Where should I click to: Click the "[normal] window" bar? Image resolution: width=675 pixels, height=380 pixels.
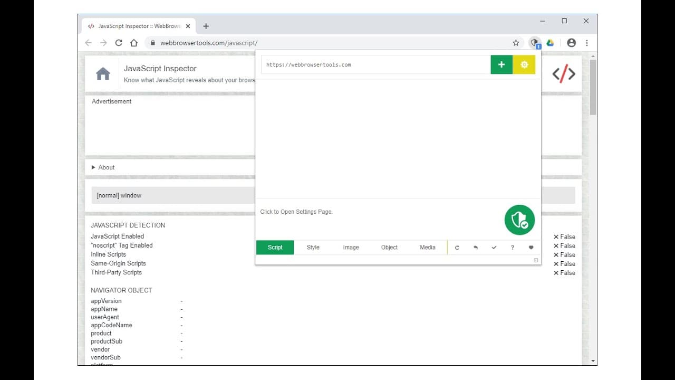click(333, 195)
